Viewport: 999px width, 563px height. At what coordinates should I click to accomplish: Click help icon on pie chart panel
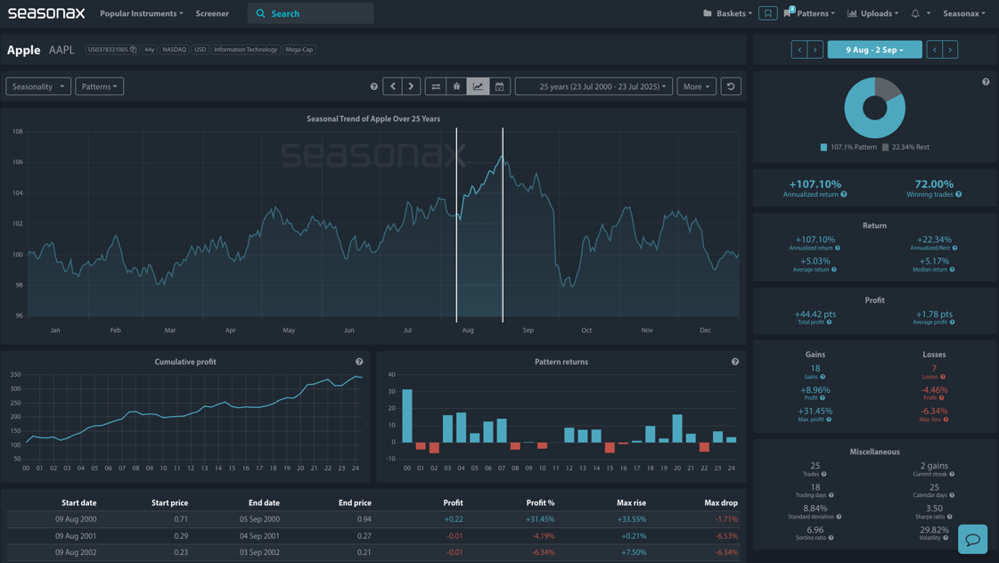986,82
